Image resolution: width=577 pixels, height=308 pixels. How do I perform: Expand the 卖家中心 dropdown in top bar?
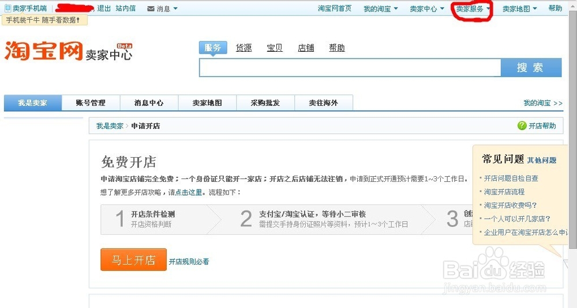pyautogui.click(x=442, y=9)
